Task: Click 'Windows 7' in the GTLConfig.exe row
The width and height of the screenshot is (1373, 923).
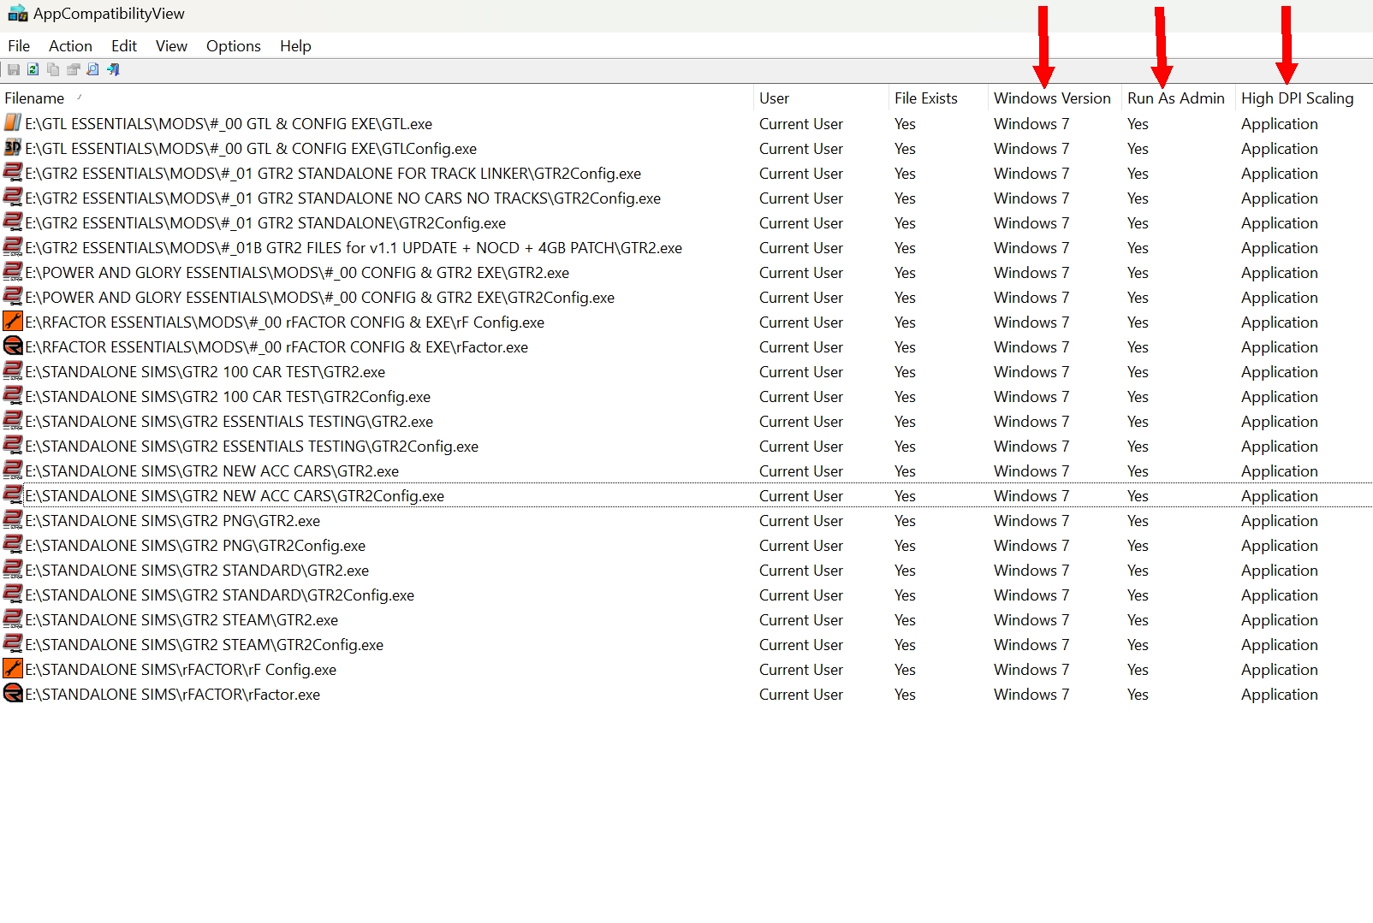Action: tap(1031, 149)
